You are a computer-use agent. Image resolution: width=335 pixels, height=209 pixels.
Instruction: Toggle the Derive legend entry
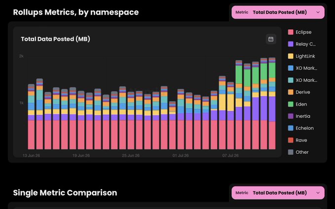tap(299, 92)
